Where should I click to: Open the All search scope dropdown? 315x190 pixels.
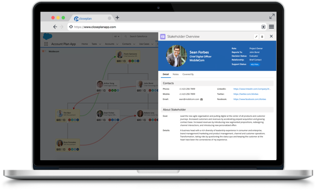(x=117, y=36)
